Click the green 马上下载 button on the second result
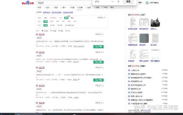This screenshot has width=183, height=115. 99,62
